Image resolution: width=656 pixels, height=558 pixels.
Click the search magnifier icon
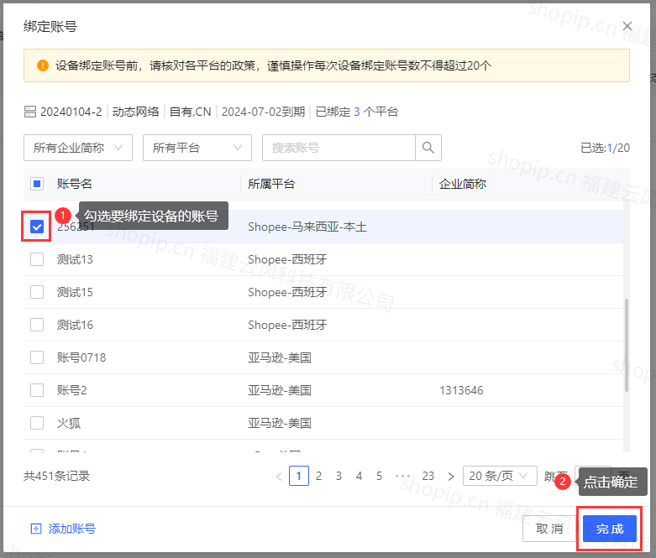pos(428,148)
